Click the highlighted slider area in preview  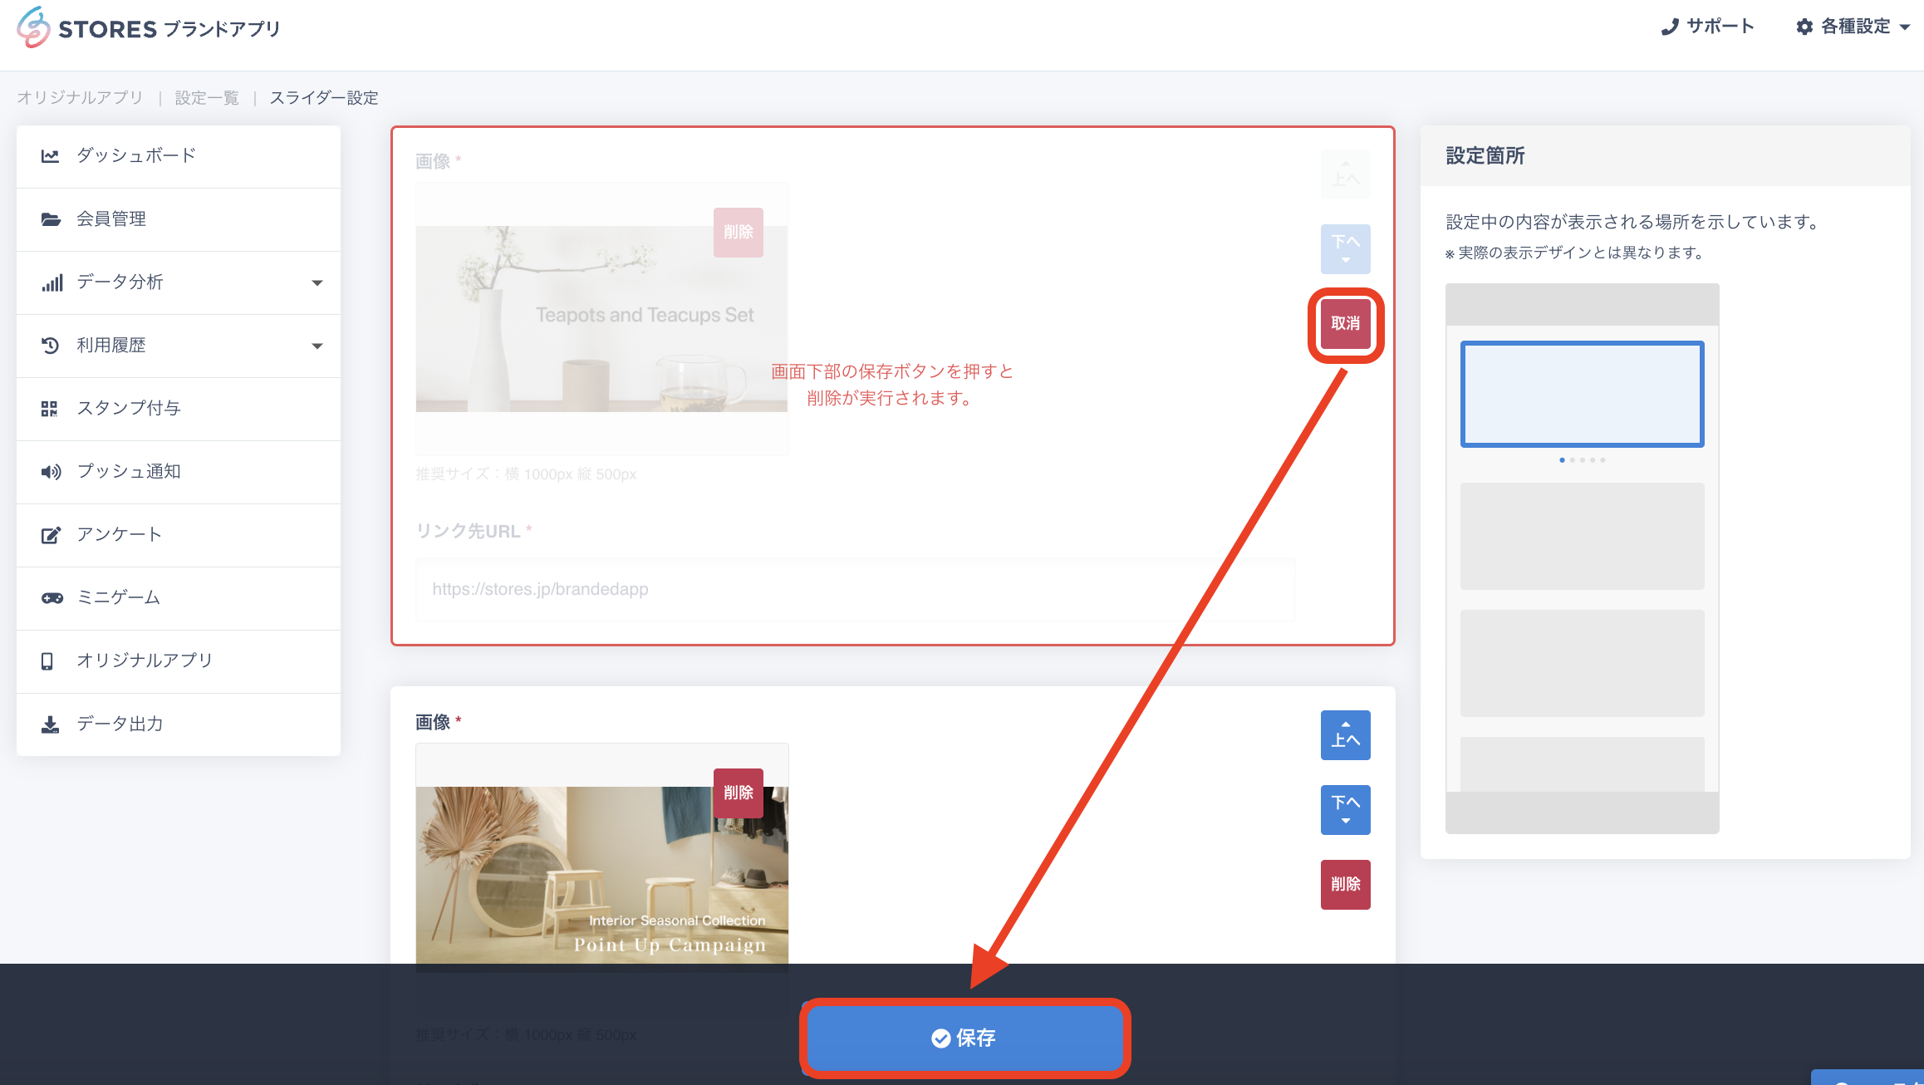[x=1583, y=394]
